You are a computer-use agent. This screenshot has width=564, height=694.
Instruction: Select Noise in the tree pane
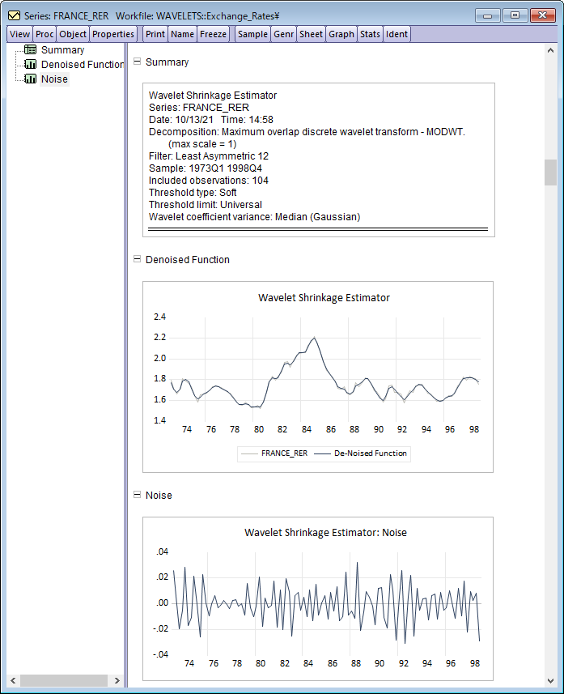54,79
